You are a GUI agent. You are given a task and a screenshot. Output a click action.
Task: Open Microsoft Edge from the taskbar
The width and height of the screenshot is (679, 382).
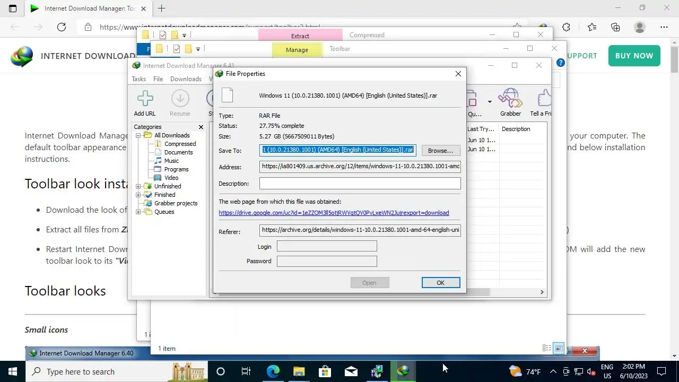(273, 371)
